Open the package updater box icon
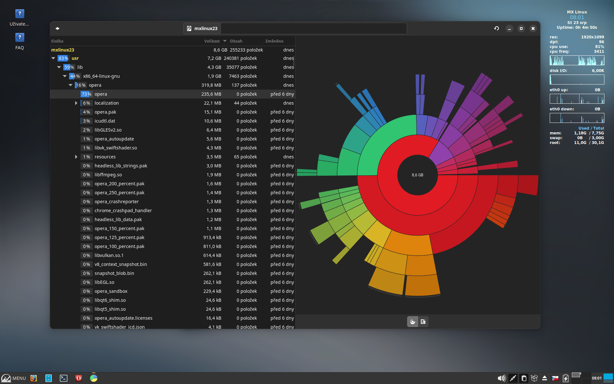The width and height of the screenshot is (614, 384). (534, 378)
